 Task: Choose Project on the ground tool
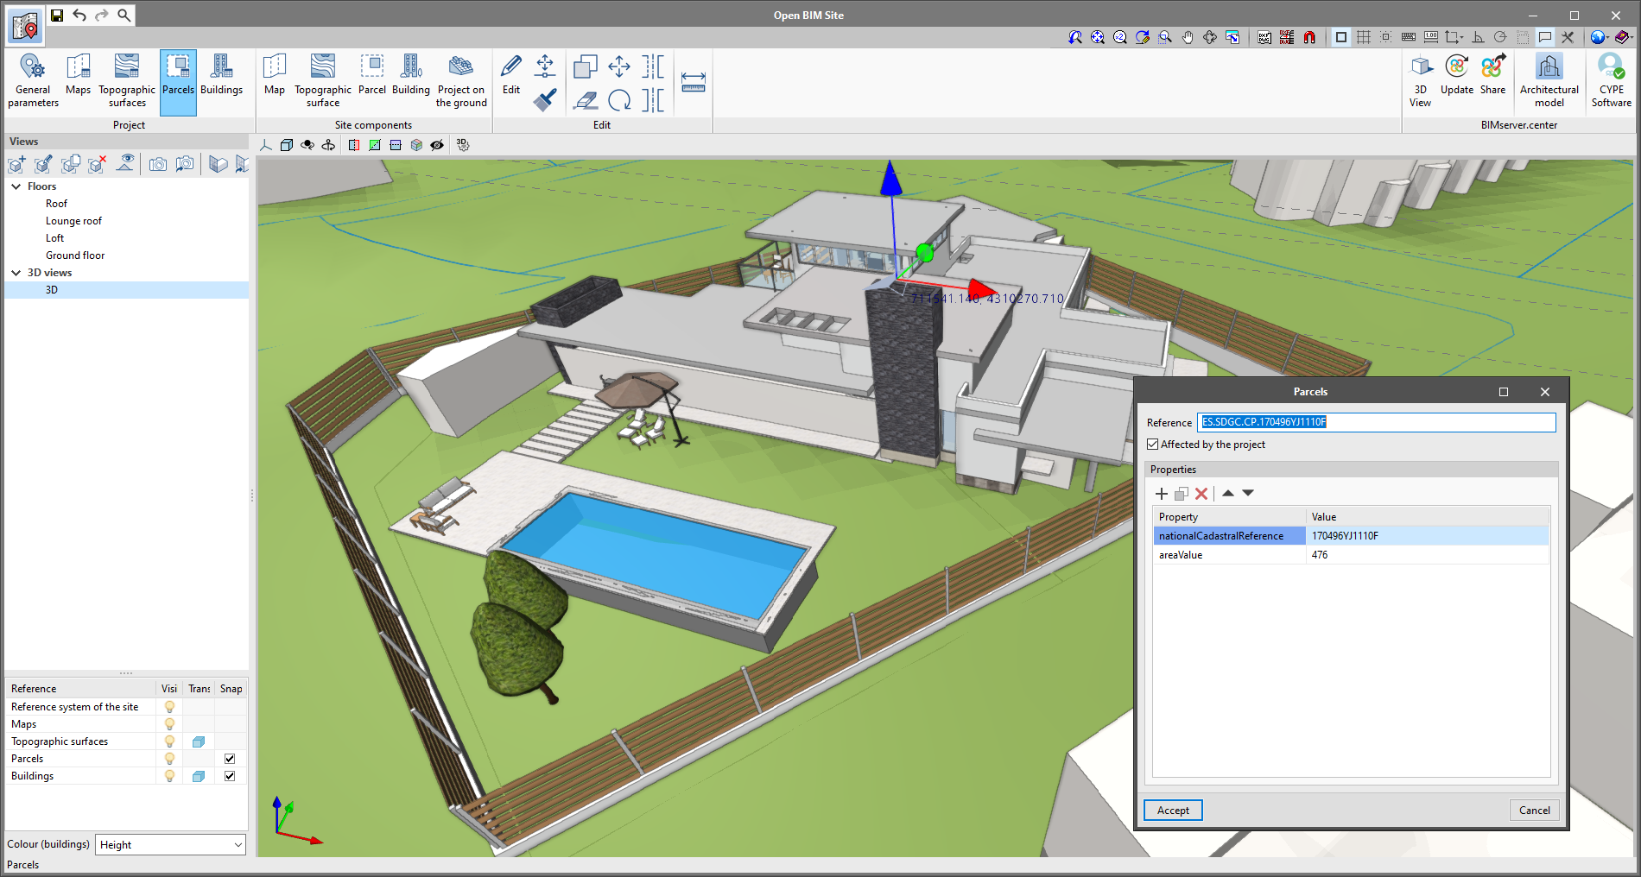point(461,81)
